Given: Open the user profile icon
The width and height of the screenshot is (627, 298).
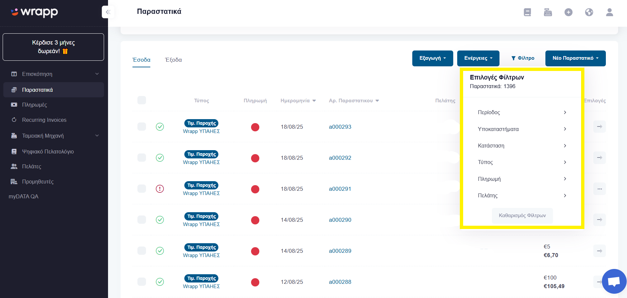Looking at the screenshot, I should (x=609, y=12).
